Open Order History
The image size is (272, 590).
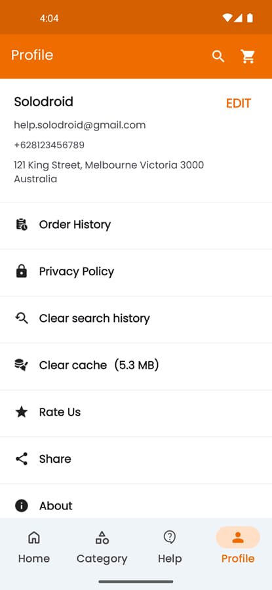[136, 226]
